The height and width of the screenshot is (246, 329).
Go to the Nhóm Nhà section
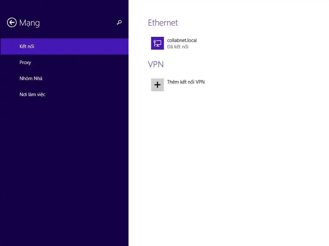coord(31,78)
